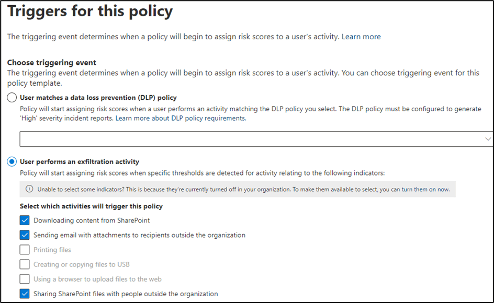Uncheck 'Sending email with attachments' checkbox
The image size is (494, 303).
25,235
